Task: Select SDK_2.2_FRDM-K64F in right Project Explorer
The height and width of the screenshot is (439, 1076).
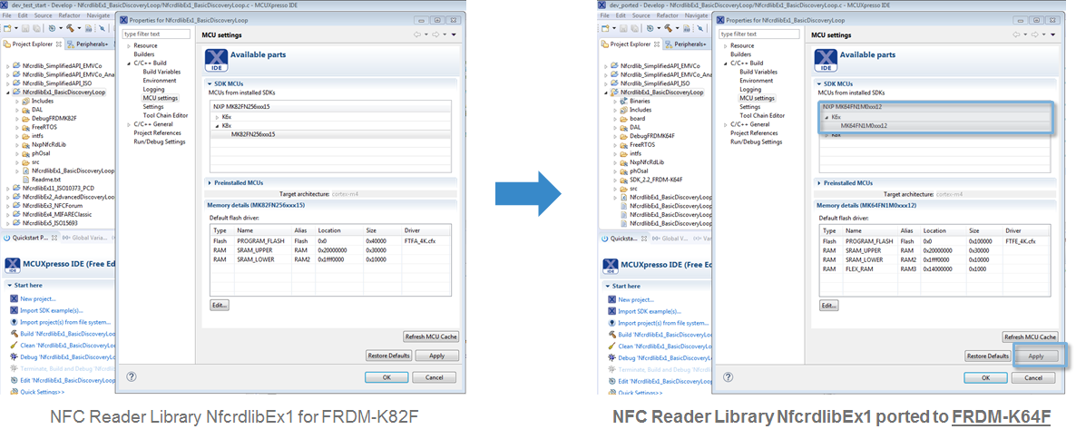Action: click(655, 179)
